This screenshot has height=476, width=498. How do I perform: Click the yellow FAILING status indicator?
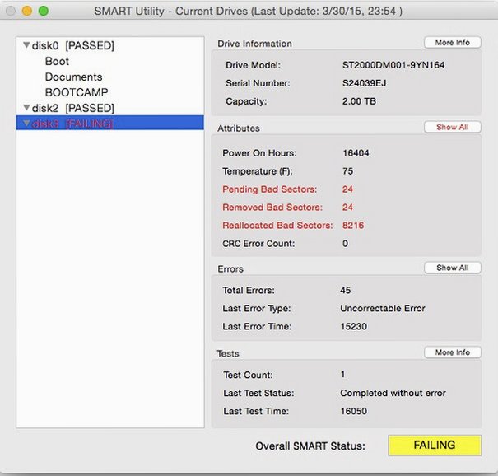pyautogui.click(x=434, y=446)
